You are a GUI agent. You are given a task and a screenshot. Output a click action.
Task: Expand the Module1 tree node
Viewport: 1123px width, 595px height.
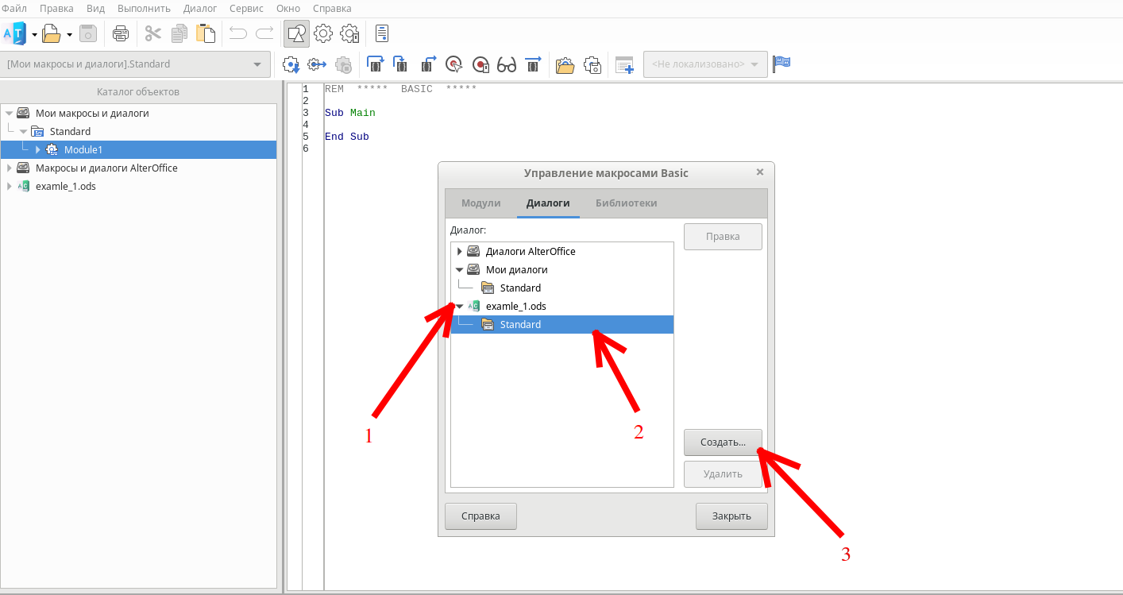tap(37, 149)
